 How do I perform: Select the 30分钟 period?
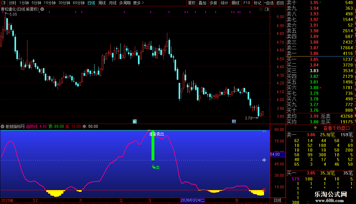tap(64, 3)
